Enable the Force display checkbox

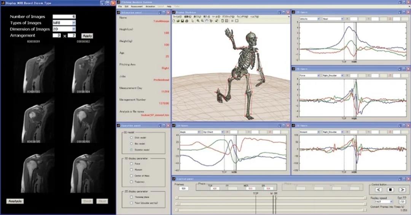point(132,164)
